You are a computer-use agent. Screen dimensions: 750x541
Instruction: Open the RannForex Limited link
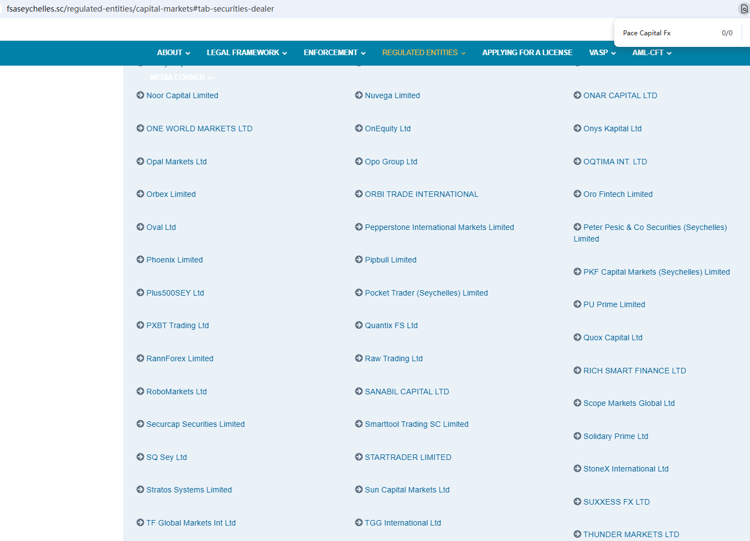pos(180,358)
